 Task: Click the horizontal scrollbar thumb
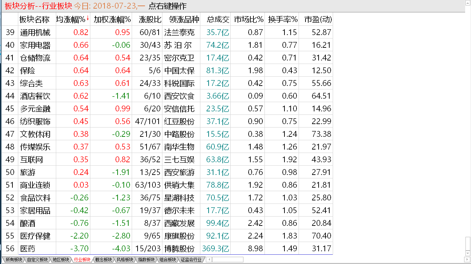coord(228,260)
